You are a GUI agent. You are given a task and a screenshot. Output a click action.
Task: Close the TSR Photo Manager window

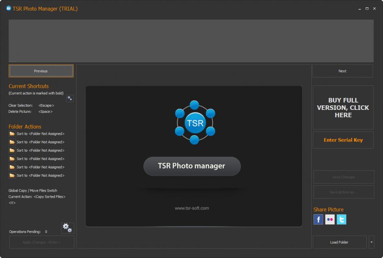[x=374, y=9]
